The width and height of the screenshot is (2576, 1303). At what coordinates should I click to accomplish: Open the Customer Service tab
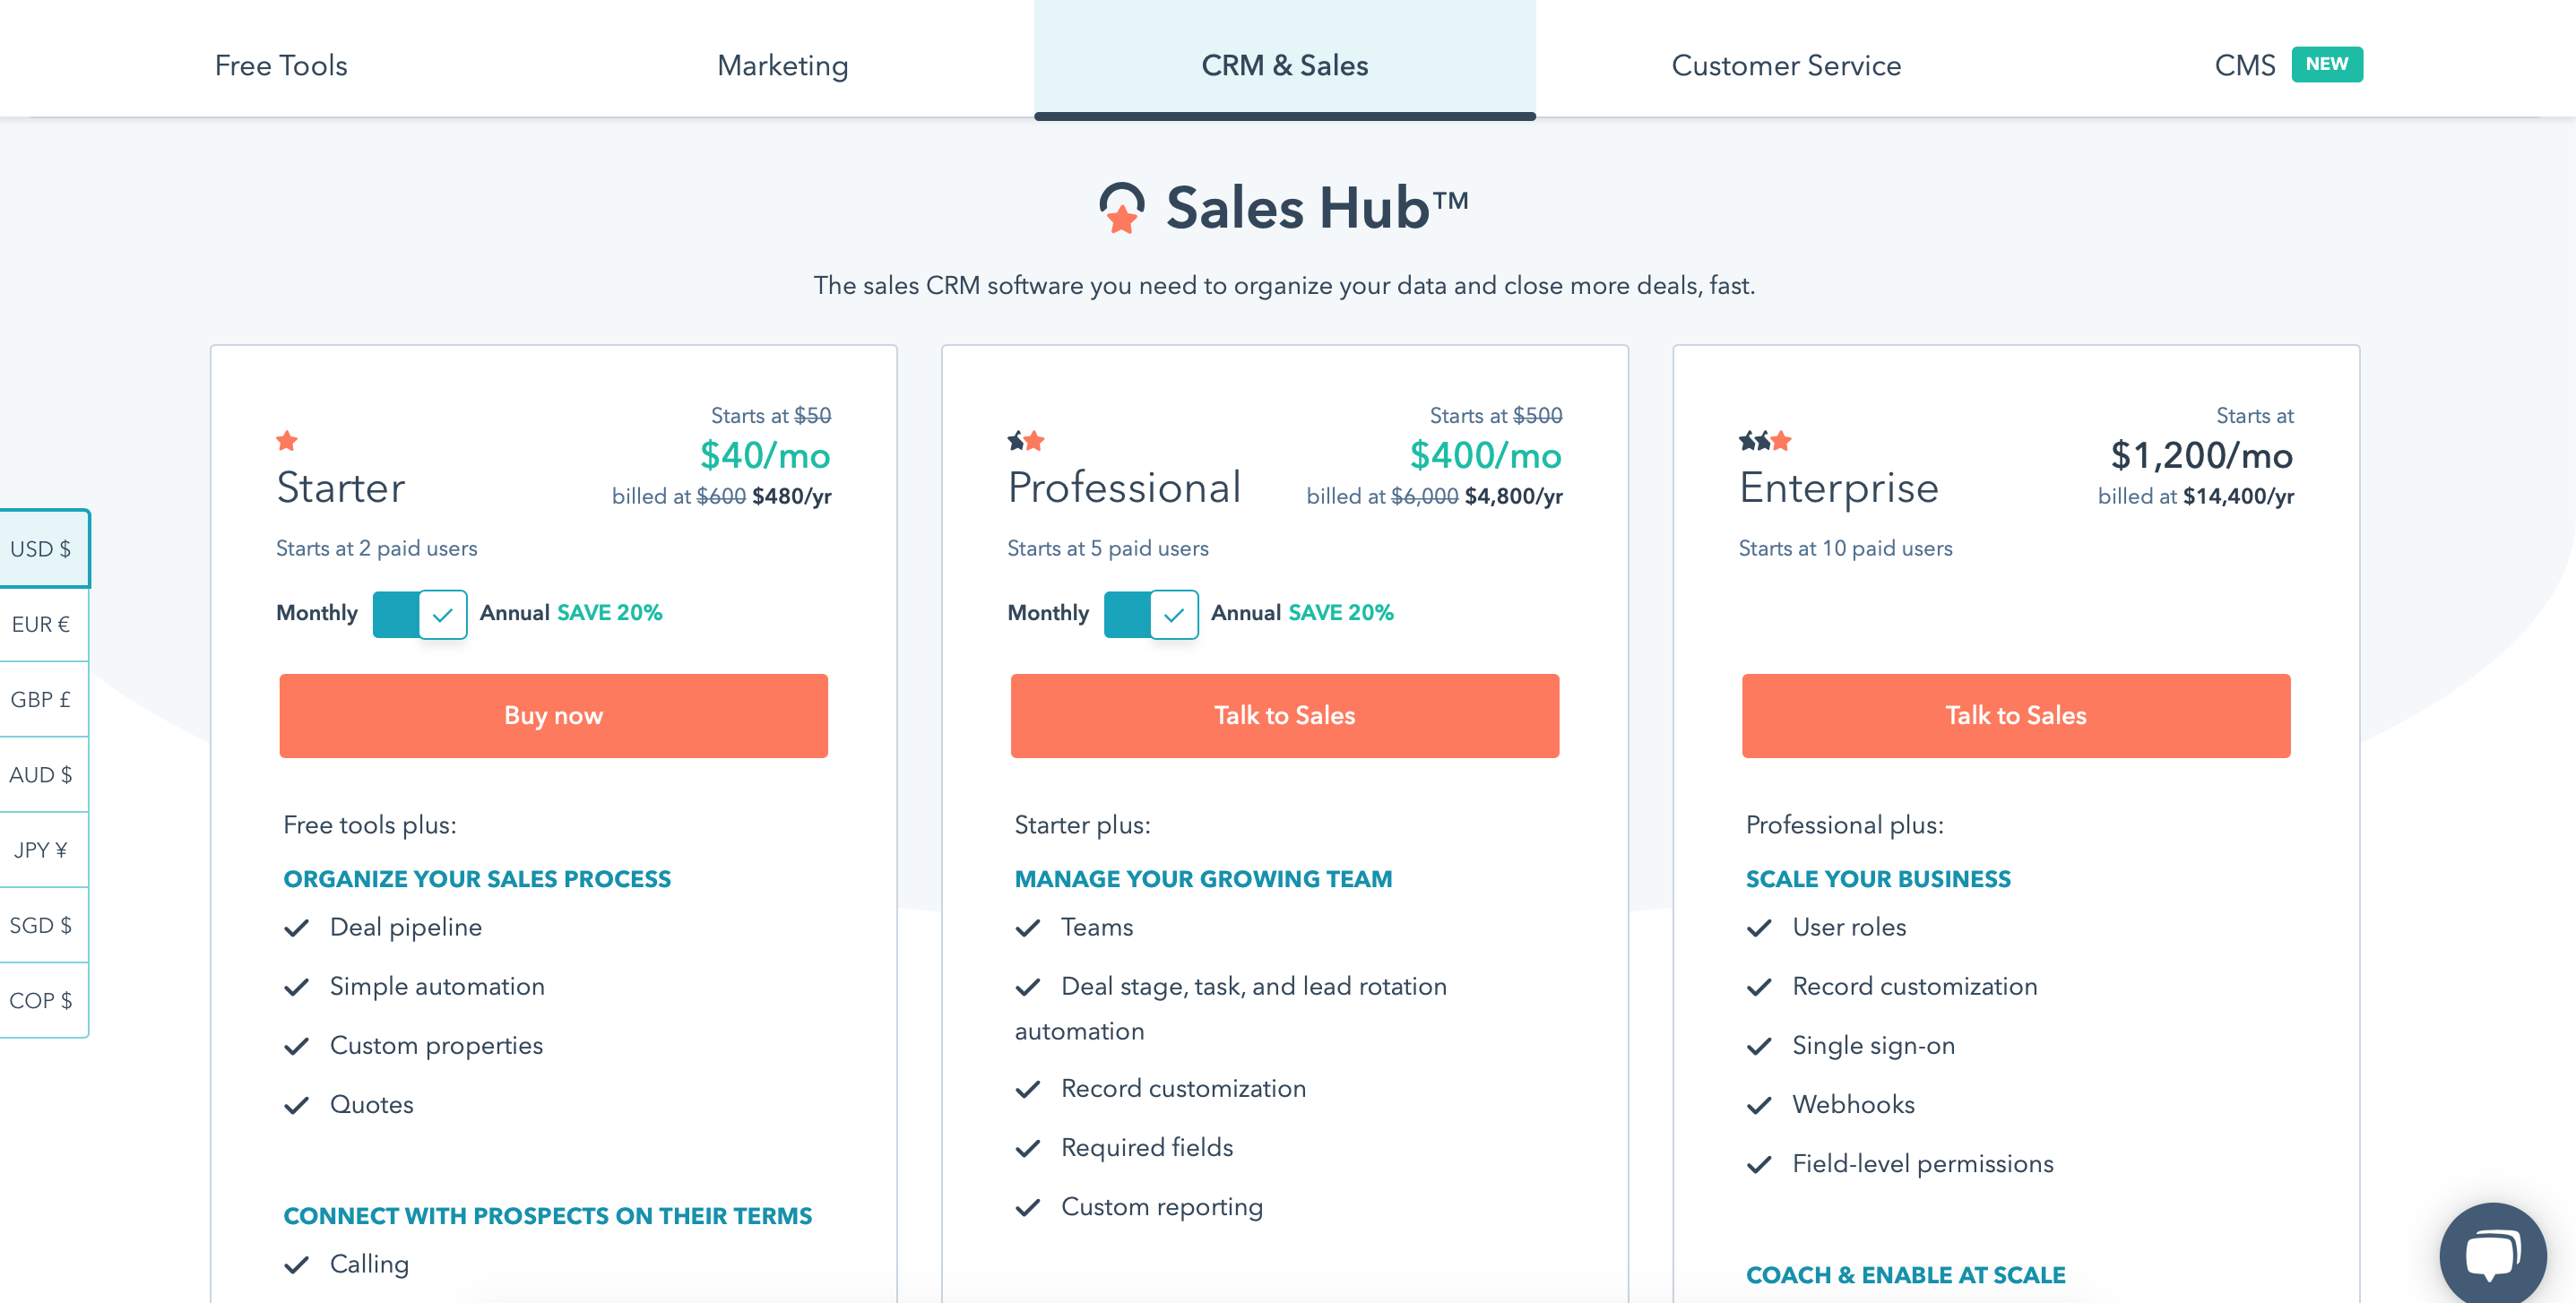[1786, 65]
